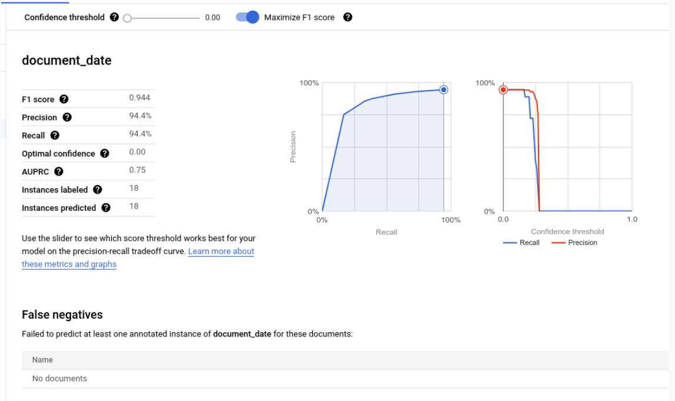Select the No documents table row
675x401 pixels.
pyautogui.click(x=60, y=378)
